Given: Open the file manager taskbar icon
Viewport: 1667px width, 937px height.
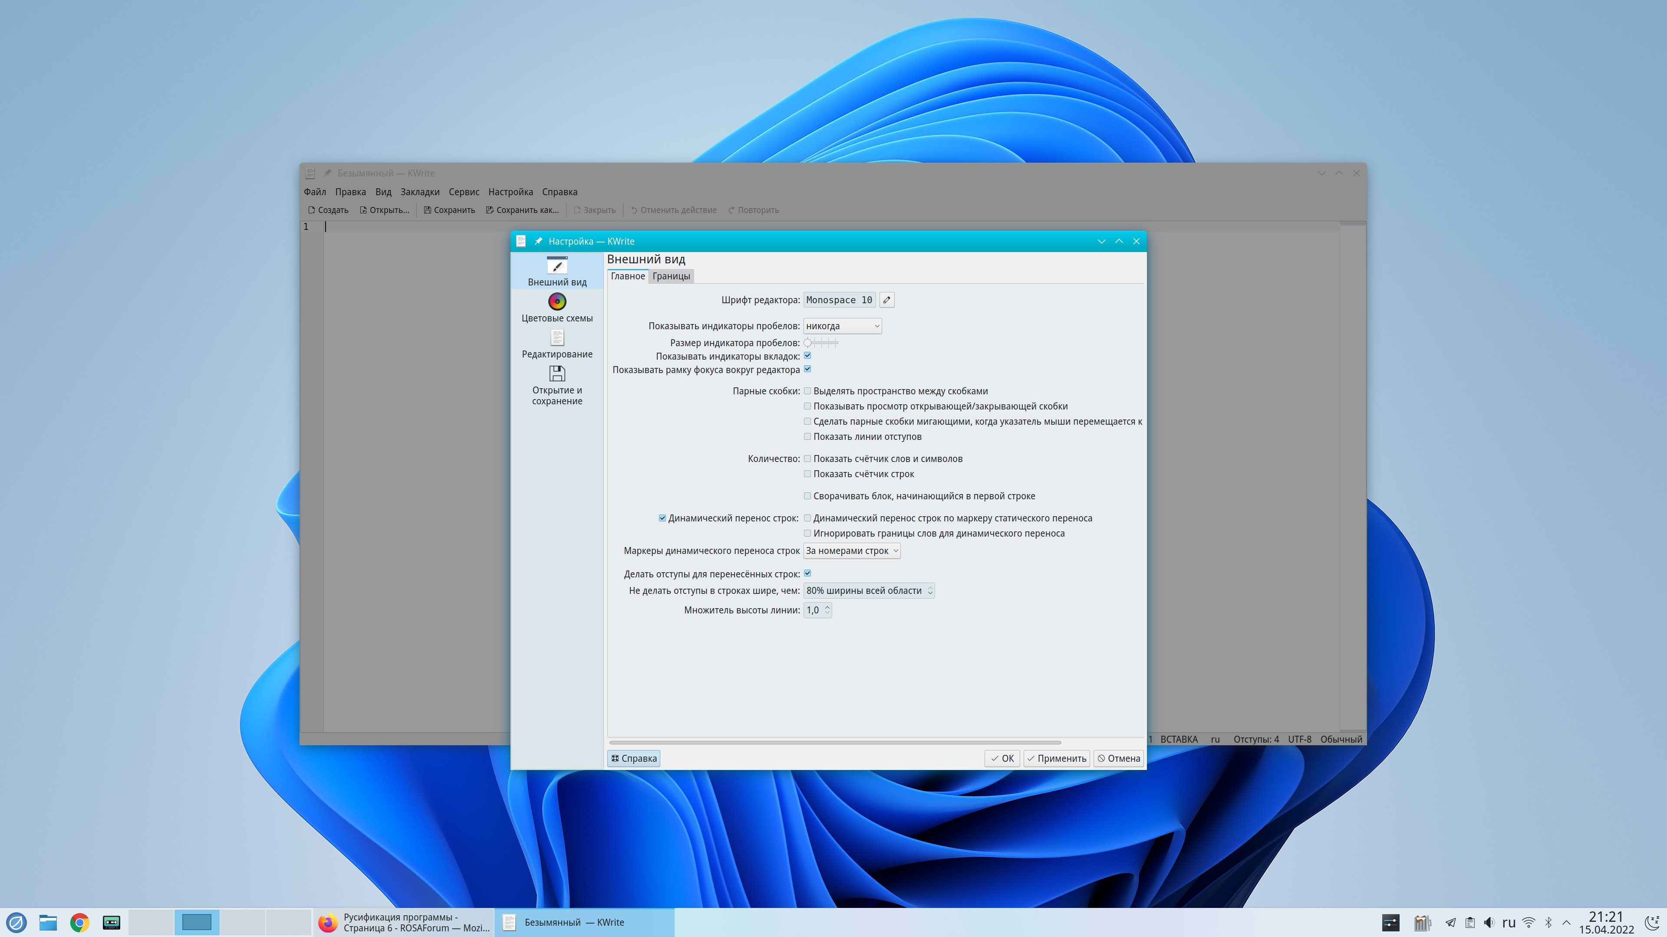Looking at the screenshot, I should (48, 922).
